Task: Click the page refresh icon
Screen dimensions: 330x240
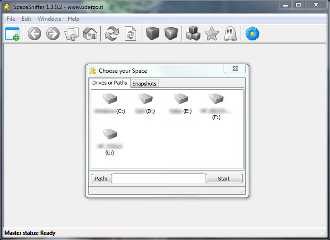Action: [x=130, y=34]
